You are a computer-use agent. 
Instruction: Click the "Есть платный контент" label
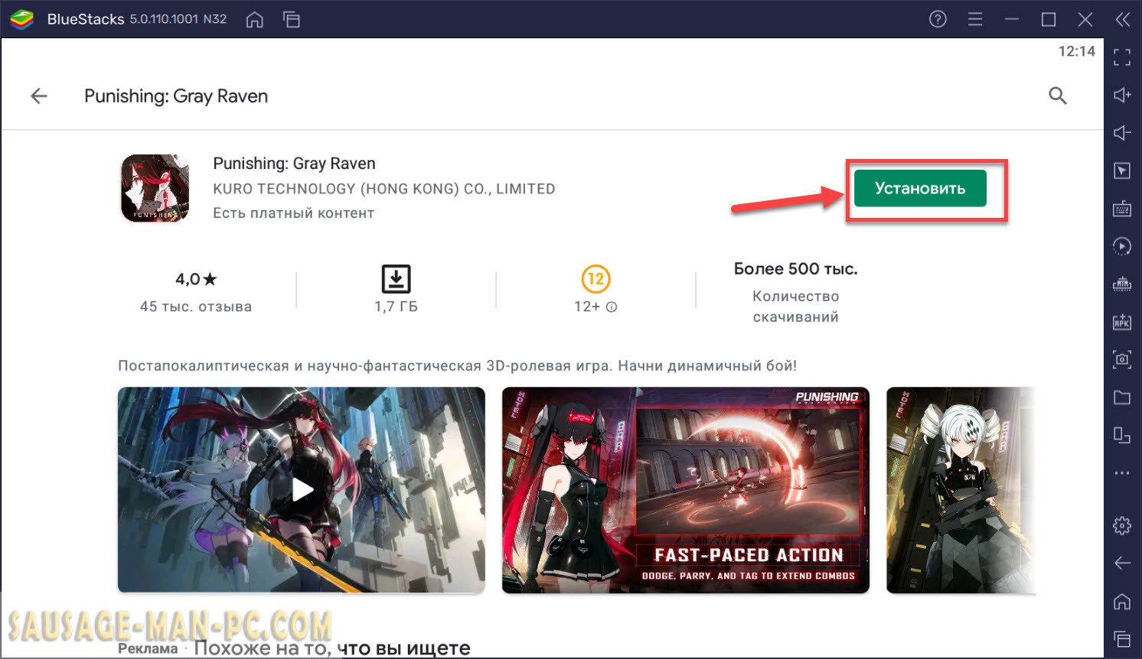coord(293,213)
